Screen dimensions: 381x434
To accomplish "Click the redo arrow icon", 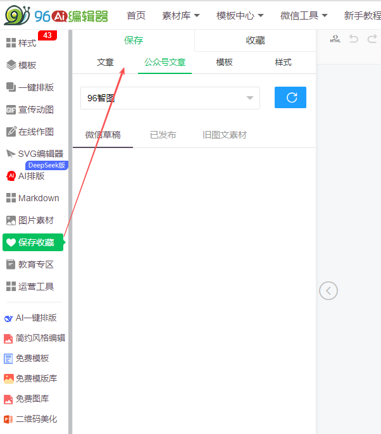I will point(372,39).
